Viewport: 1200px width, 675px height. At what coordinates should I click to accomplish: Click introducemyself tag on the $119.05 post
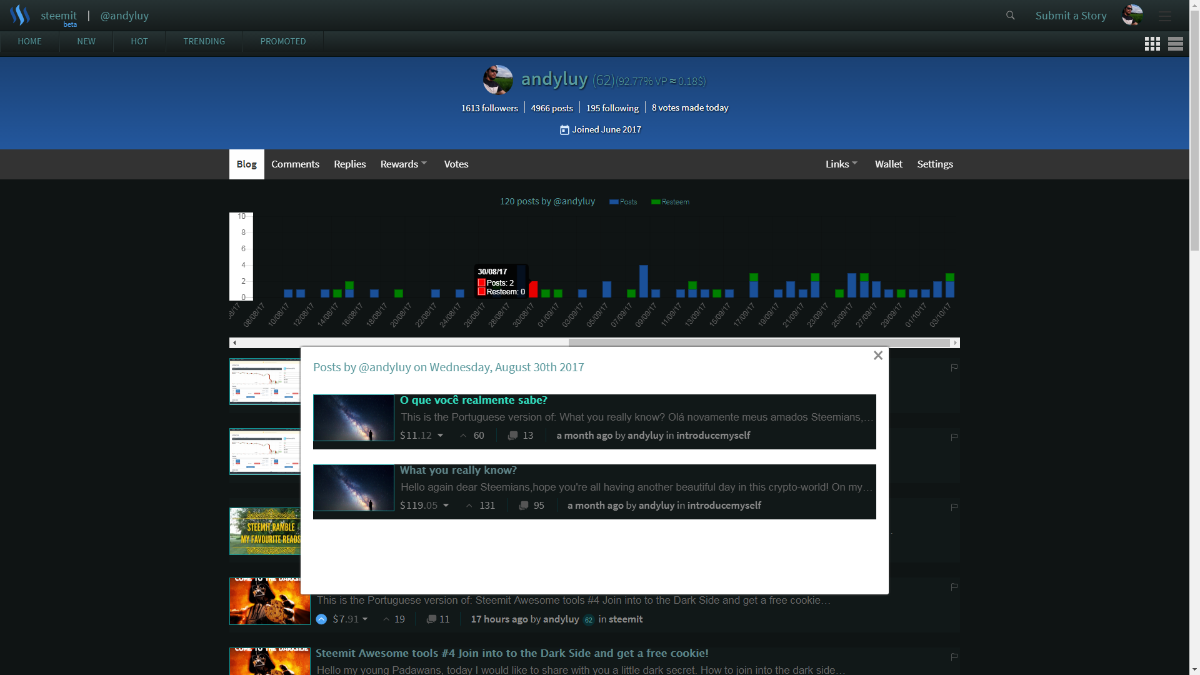[724, 506]
